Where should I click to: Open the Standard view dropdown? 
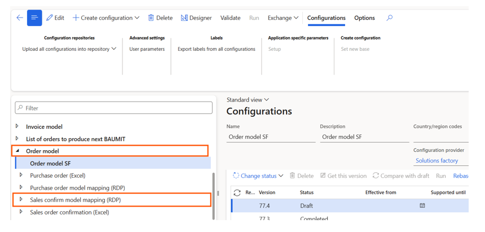click(x=248, y=100)
